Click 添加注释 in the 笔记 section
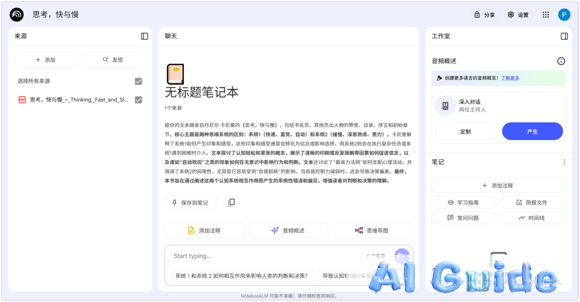 point(498,185)
